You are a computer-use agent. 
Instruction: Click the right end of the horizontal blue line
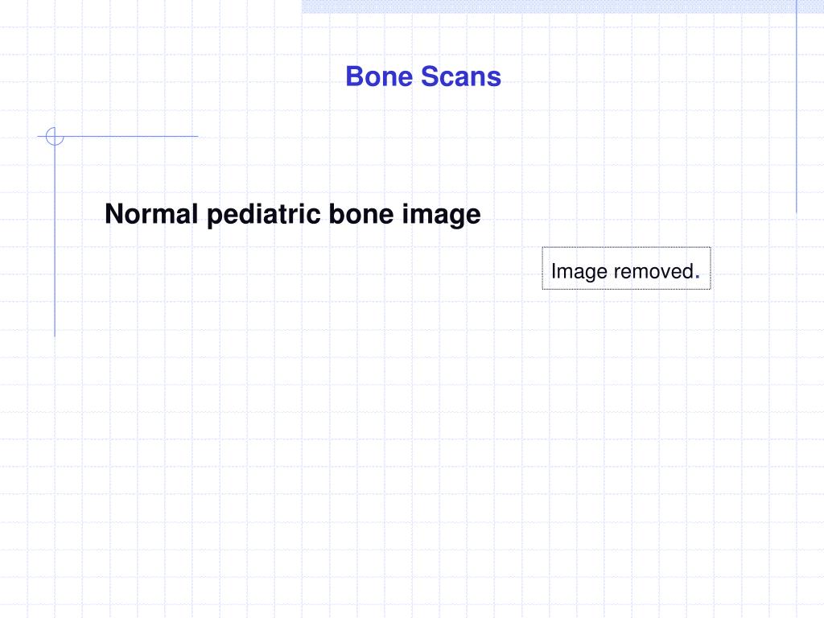[x=196, y=136]
